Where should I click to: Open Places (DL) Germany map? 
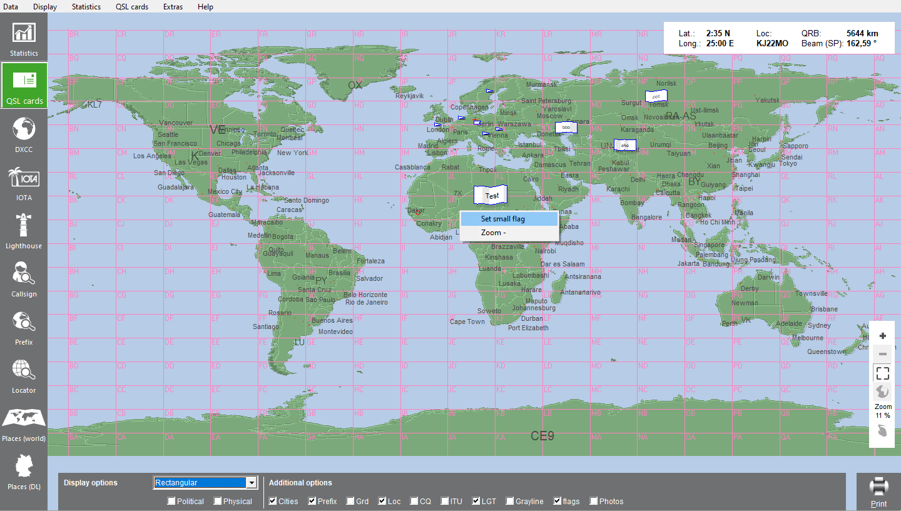tap(24, 472)
